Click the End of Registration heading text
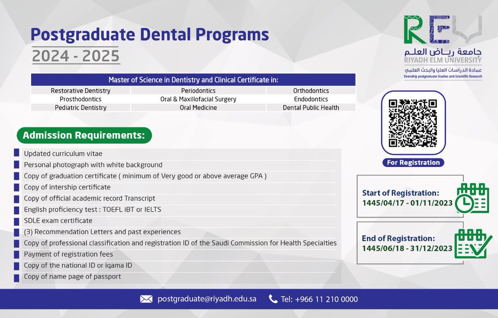 pos(398,238)
